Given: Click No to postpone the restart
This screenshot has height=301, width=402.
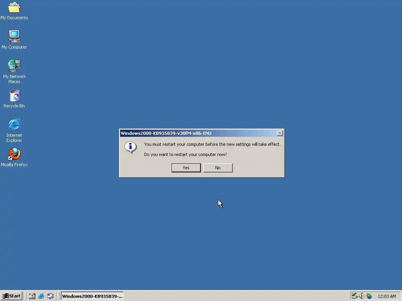Looking at the screenshot, I should pyautogui.click(x=217, y=168).
